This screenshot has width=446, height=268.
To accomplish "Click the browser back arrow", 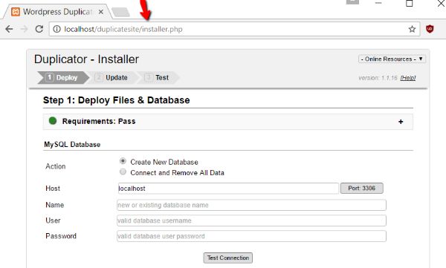I will (9, 29).
